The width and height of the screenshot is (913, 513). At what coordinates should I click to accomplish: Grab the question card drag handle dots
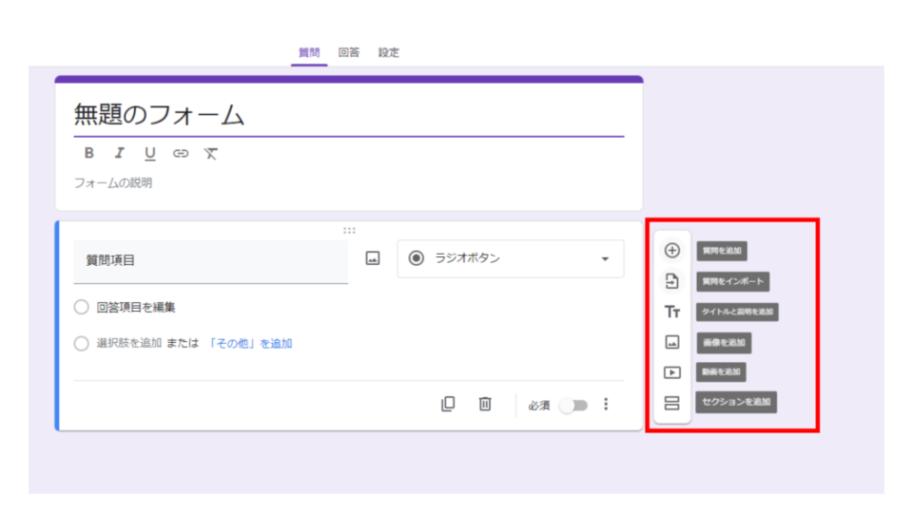pyautogui.click(x=349, y=230)
